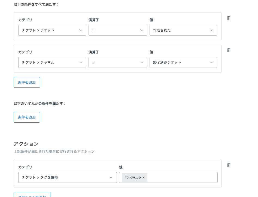This screenshot has height=197, width=258.
Task: Click 条件を追加 under the all-conditions section
Action: point(27,82)
